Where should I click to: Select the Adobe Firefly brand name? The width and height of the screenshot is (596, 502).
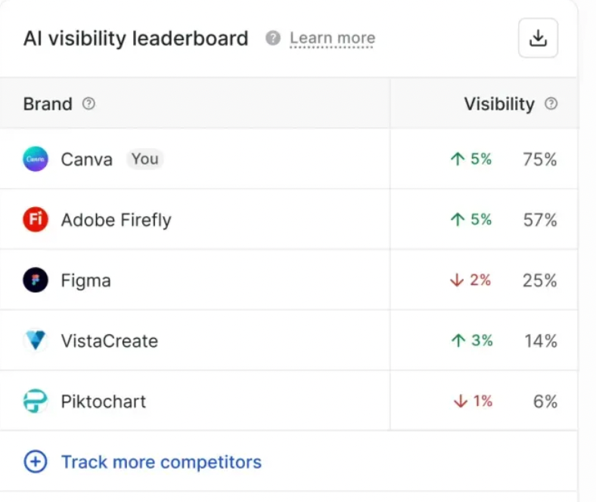[x=116, y=220]
